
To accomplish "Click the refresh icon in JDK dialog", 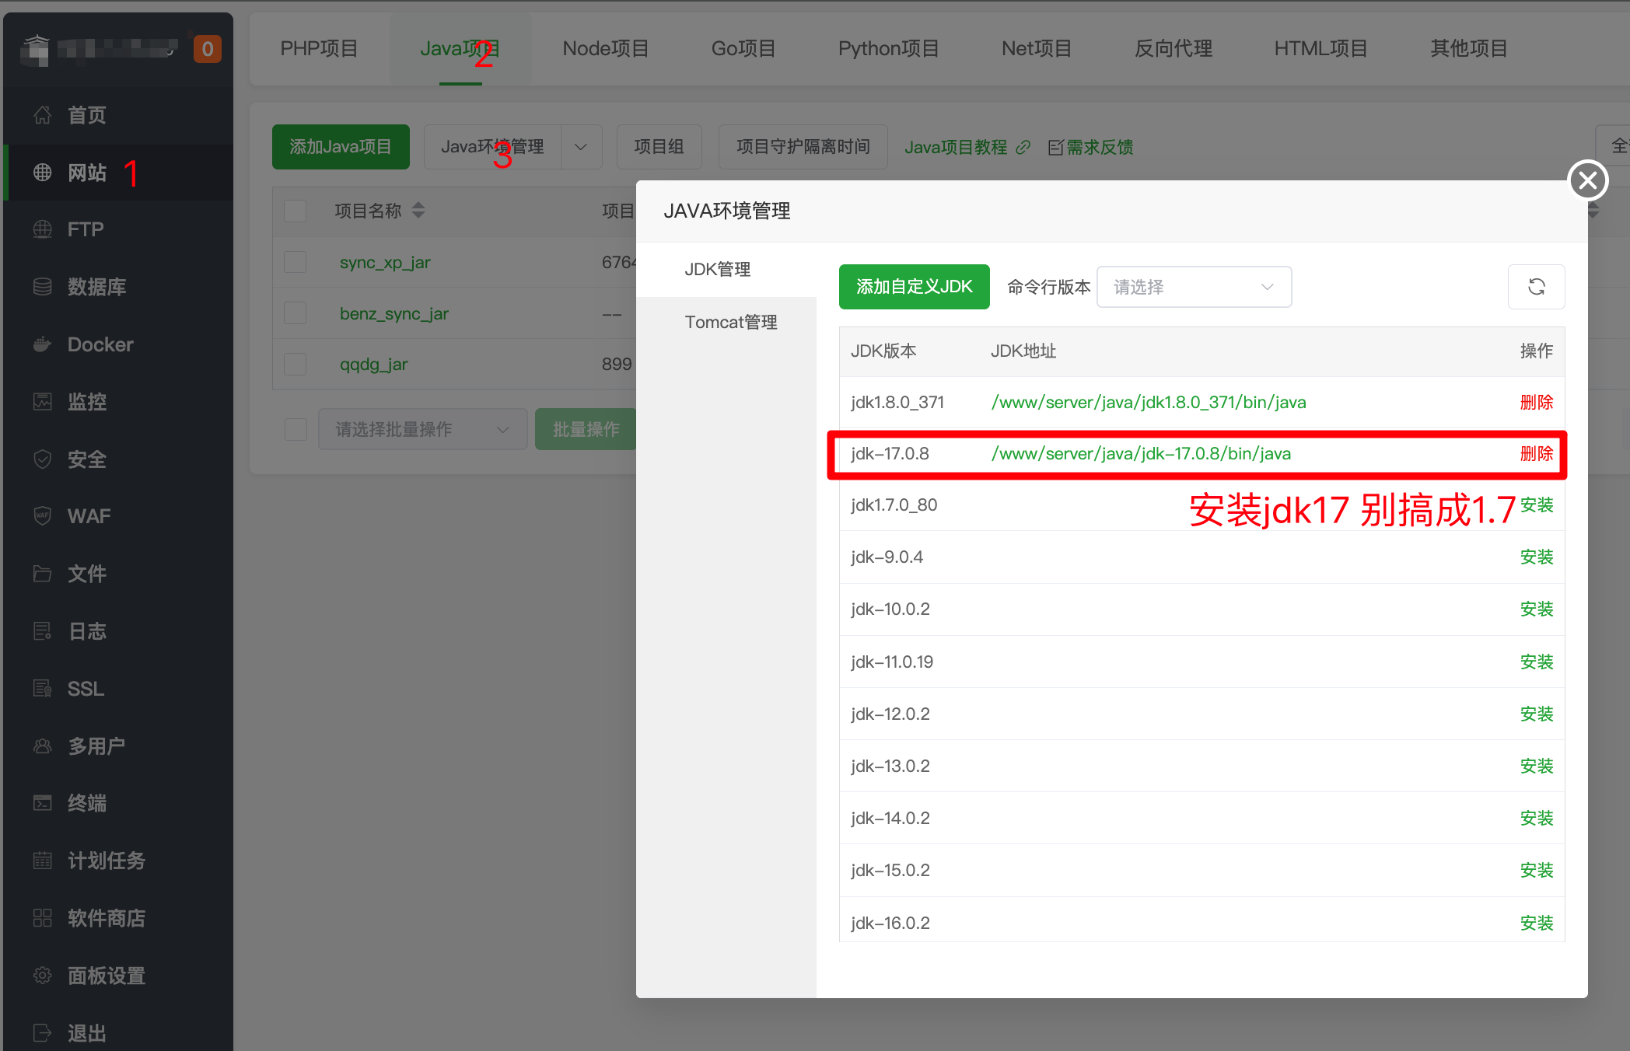I will (x=1536, y=287).
